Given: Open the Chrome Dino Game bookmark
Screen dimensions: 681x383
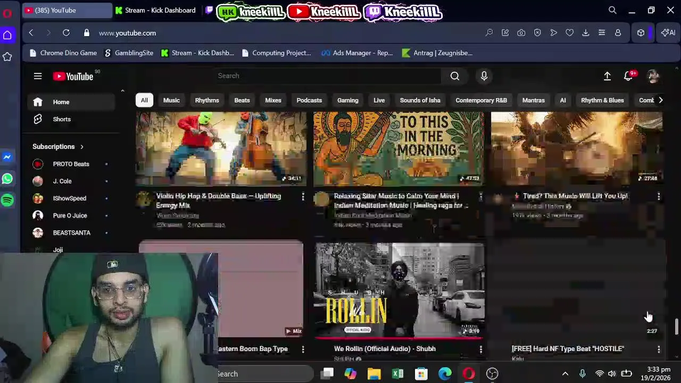Looking at the screenshot, I should point(63,53).
